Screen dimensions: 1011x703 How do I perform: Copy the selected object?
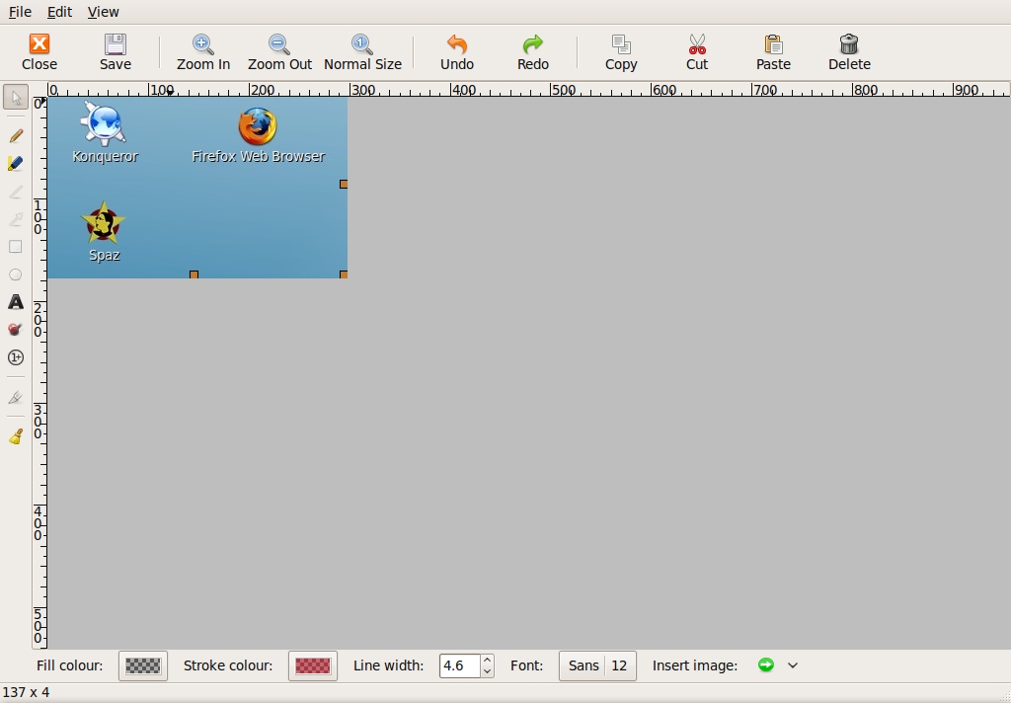pos(621,52)
